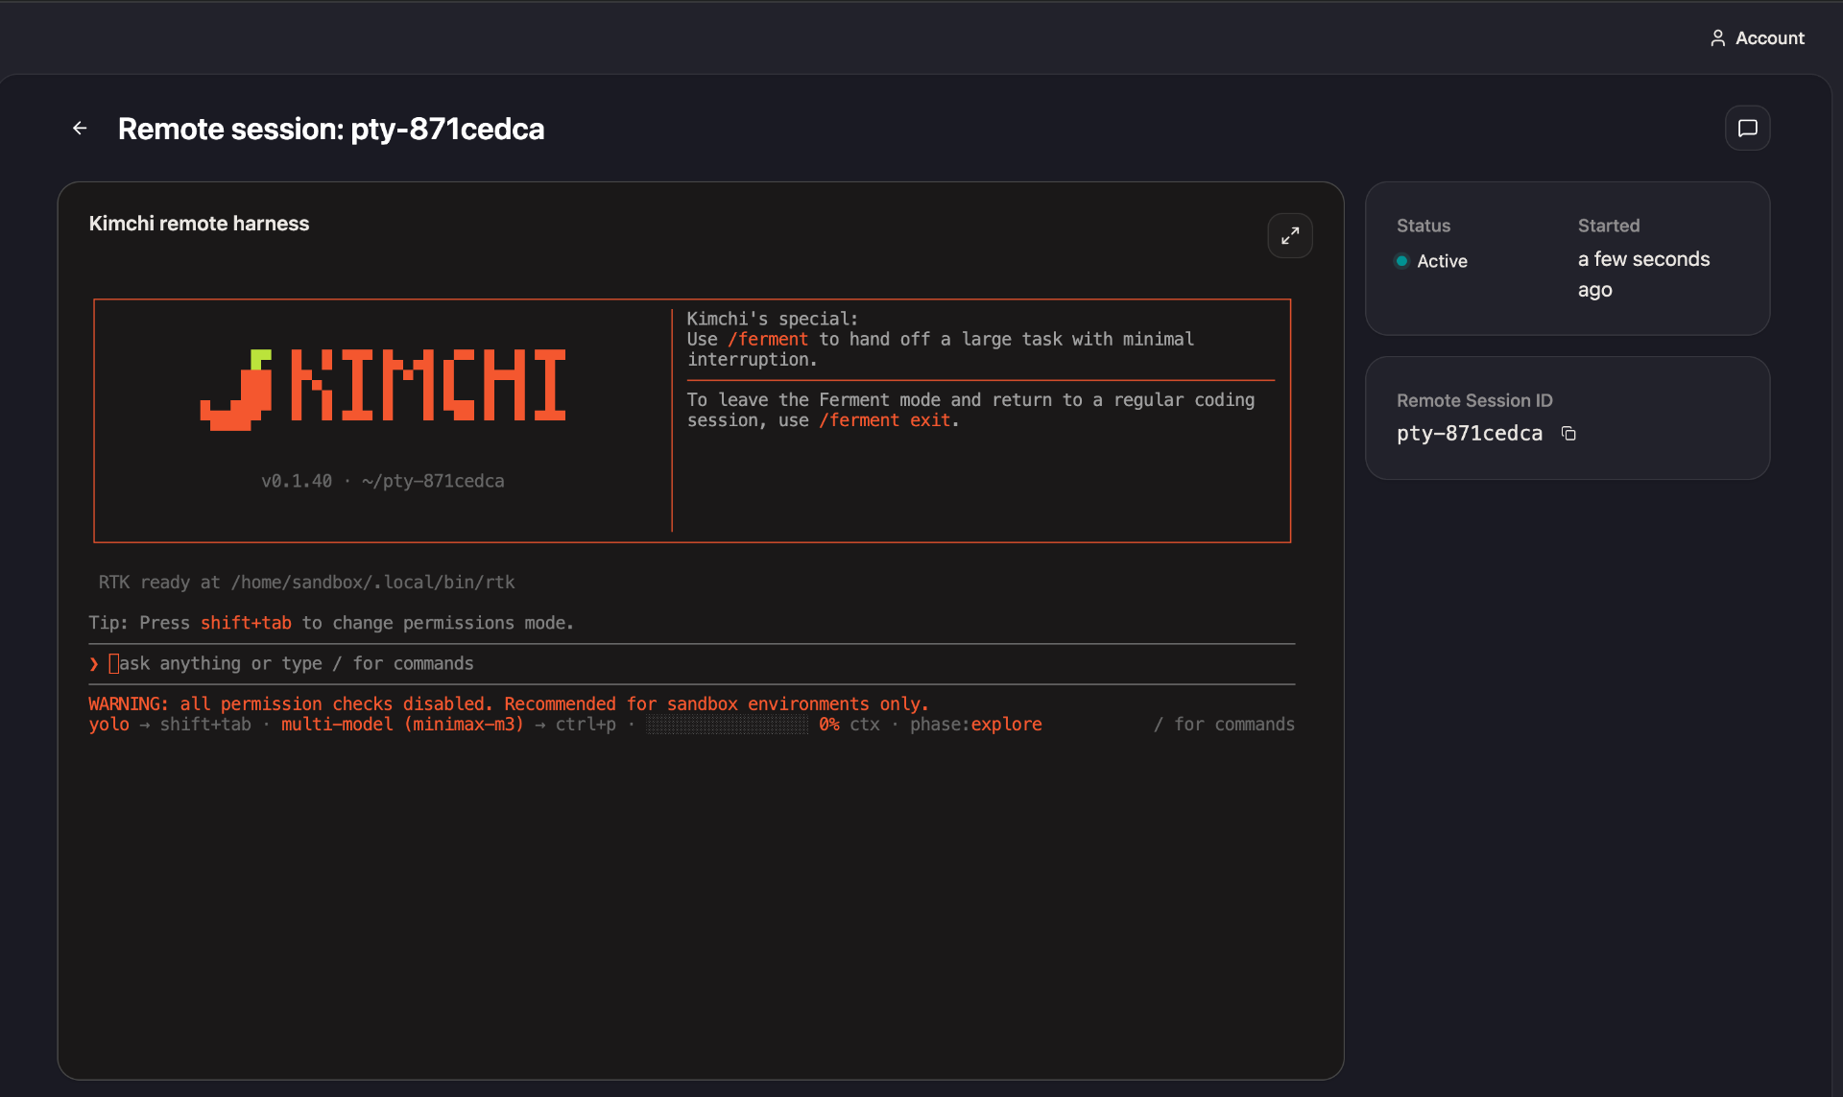Click the green Active status dot
1843x1097 pixels.
point(1401,261)
